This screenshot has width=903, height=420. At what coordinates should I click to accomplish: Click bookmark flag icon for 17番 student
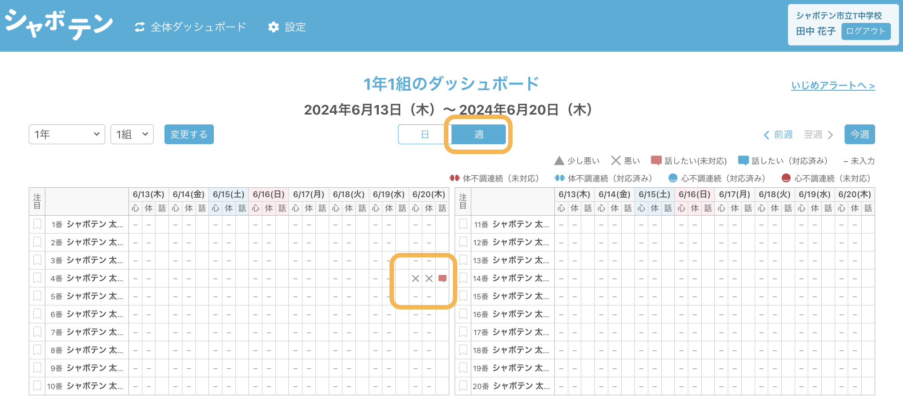[x=463, y=332]
